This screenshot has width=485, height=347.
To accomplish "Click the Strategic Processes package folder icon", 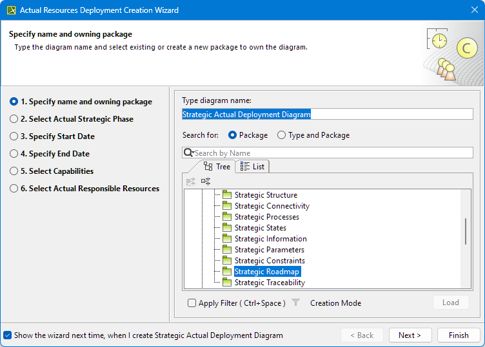I will coord(226,217).
